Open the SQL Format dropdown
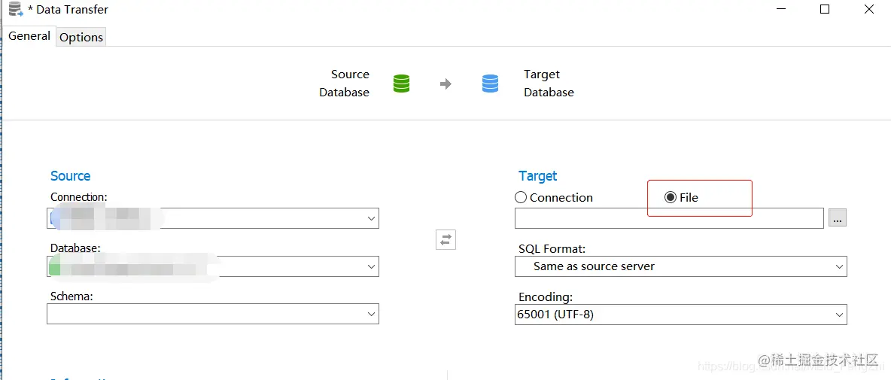The image size is (891, 380). (x=681, y=266)
